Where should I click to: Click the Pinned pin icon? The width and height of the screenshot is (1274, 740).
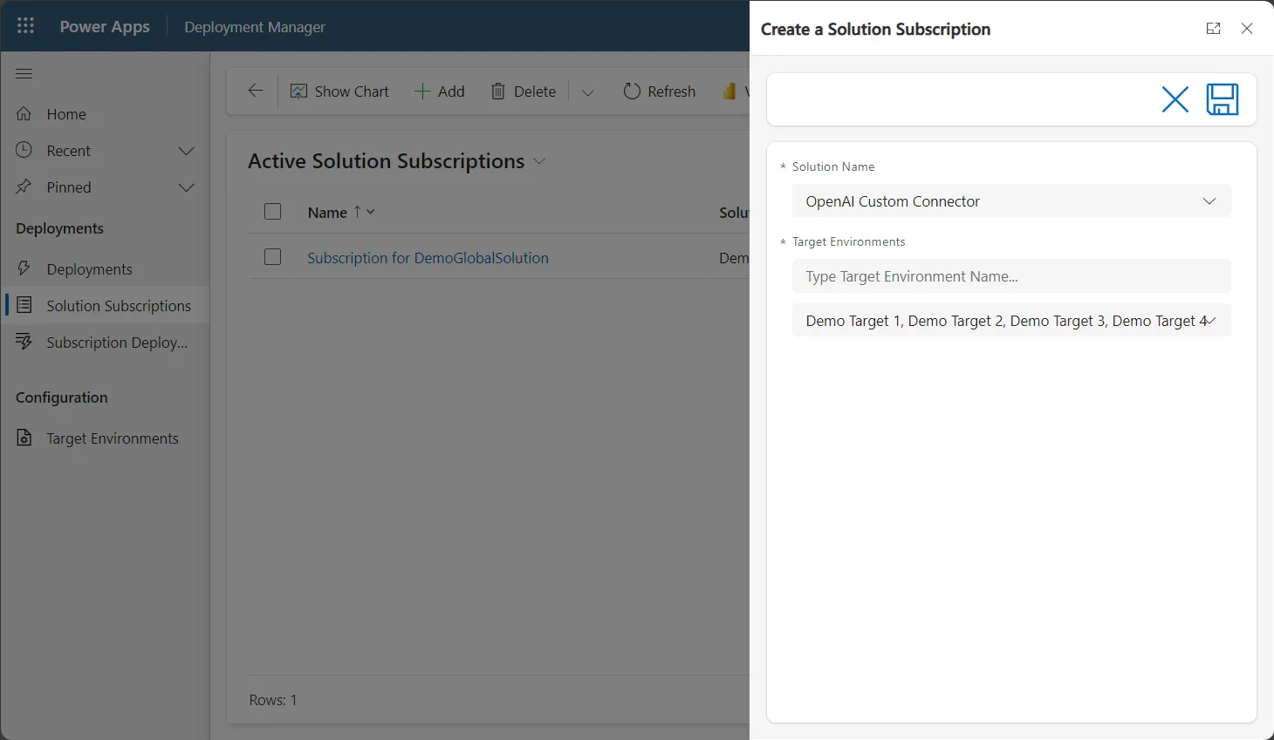[x=24, y=187]
